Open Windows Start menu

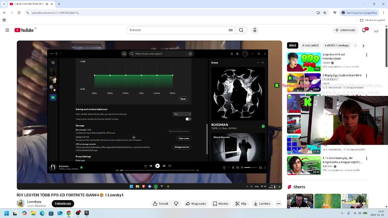point(6,213)
